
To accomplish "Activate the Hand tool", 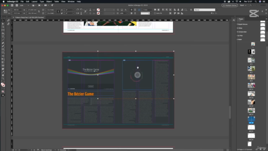I will [x=3, y=75].
